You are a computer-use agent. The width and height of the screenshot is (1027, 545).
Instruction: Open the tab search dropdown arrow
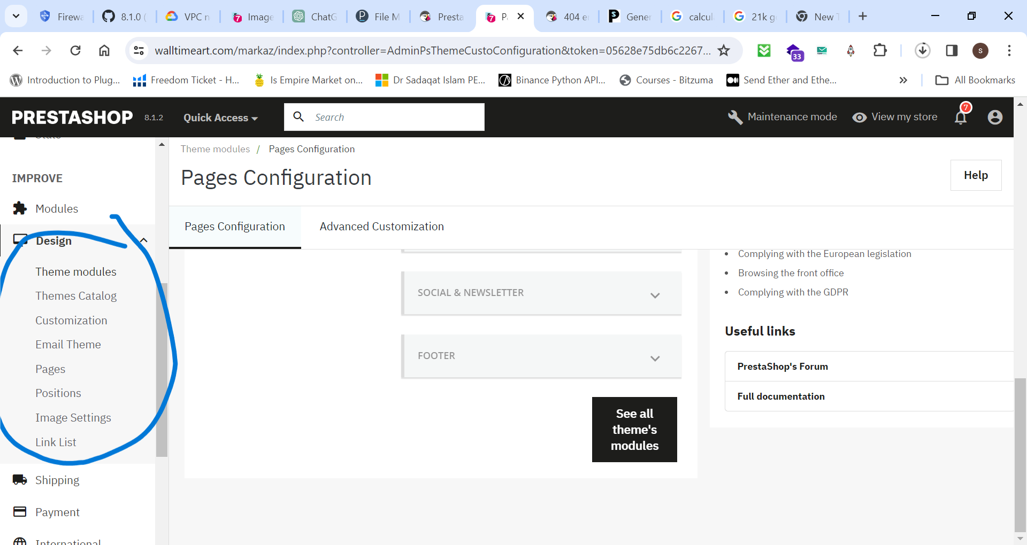tap(16, 17)
